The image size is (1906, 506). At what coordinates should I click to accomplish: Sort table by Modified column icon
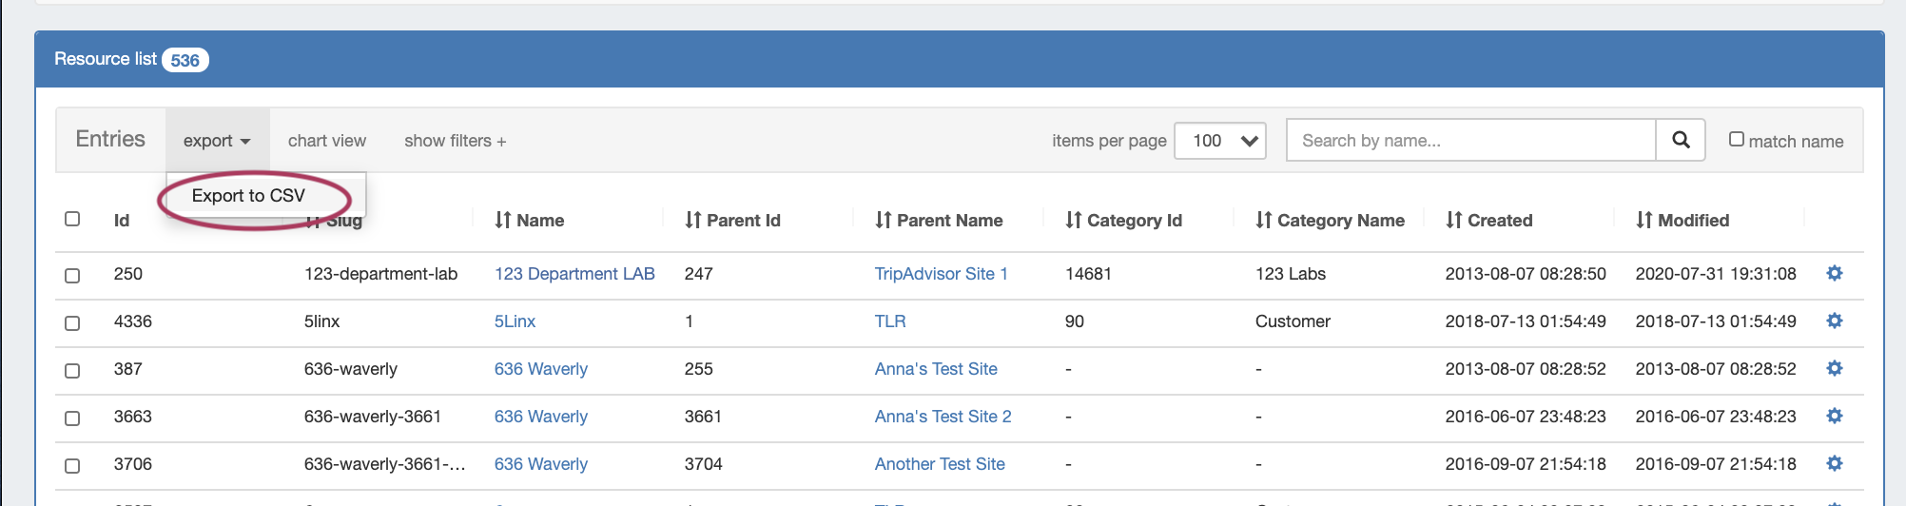1643,221
